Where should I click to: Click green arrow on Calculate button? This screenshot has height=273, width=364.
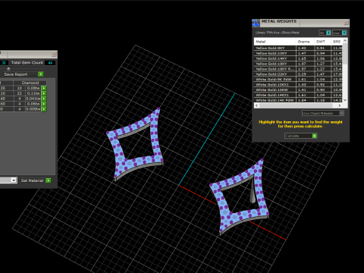pos(315,136)
